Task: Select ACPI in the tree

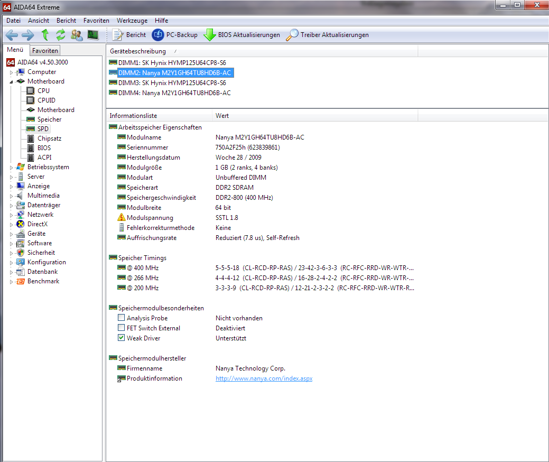Action: pyautogui.click(x=44, y=158)
